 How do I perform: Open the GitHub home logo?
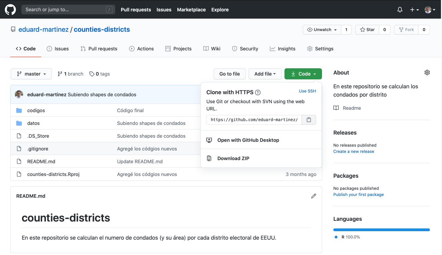[10, 10]
